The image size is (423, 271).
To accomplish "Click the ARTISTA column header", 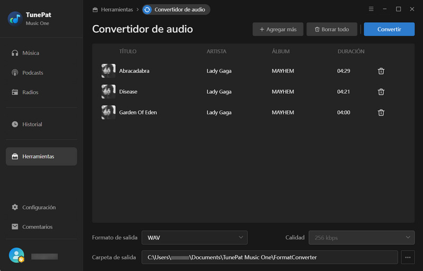I will click(x=216, y=51).
